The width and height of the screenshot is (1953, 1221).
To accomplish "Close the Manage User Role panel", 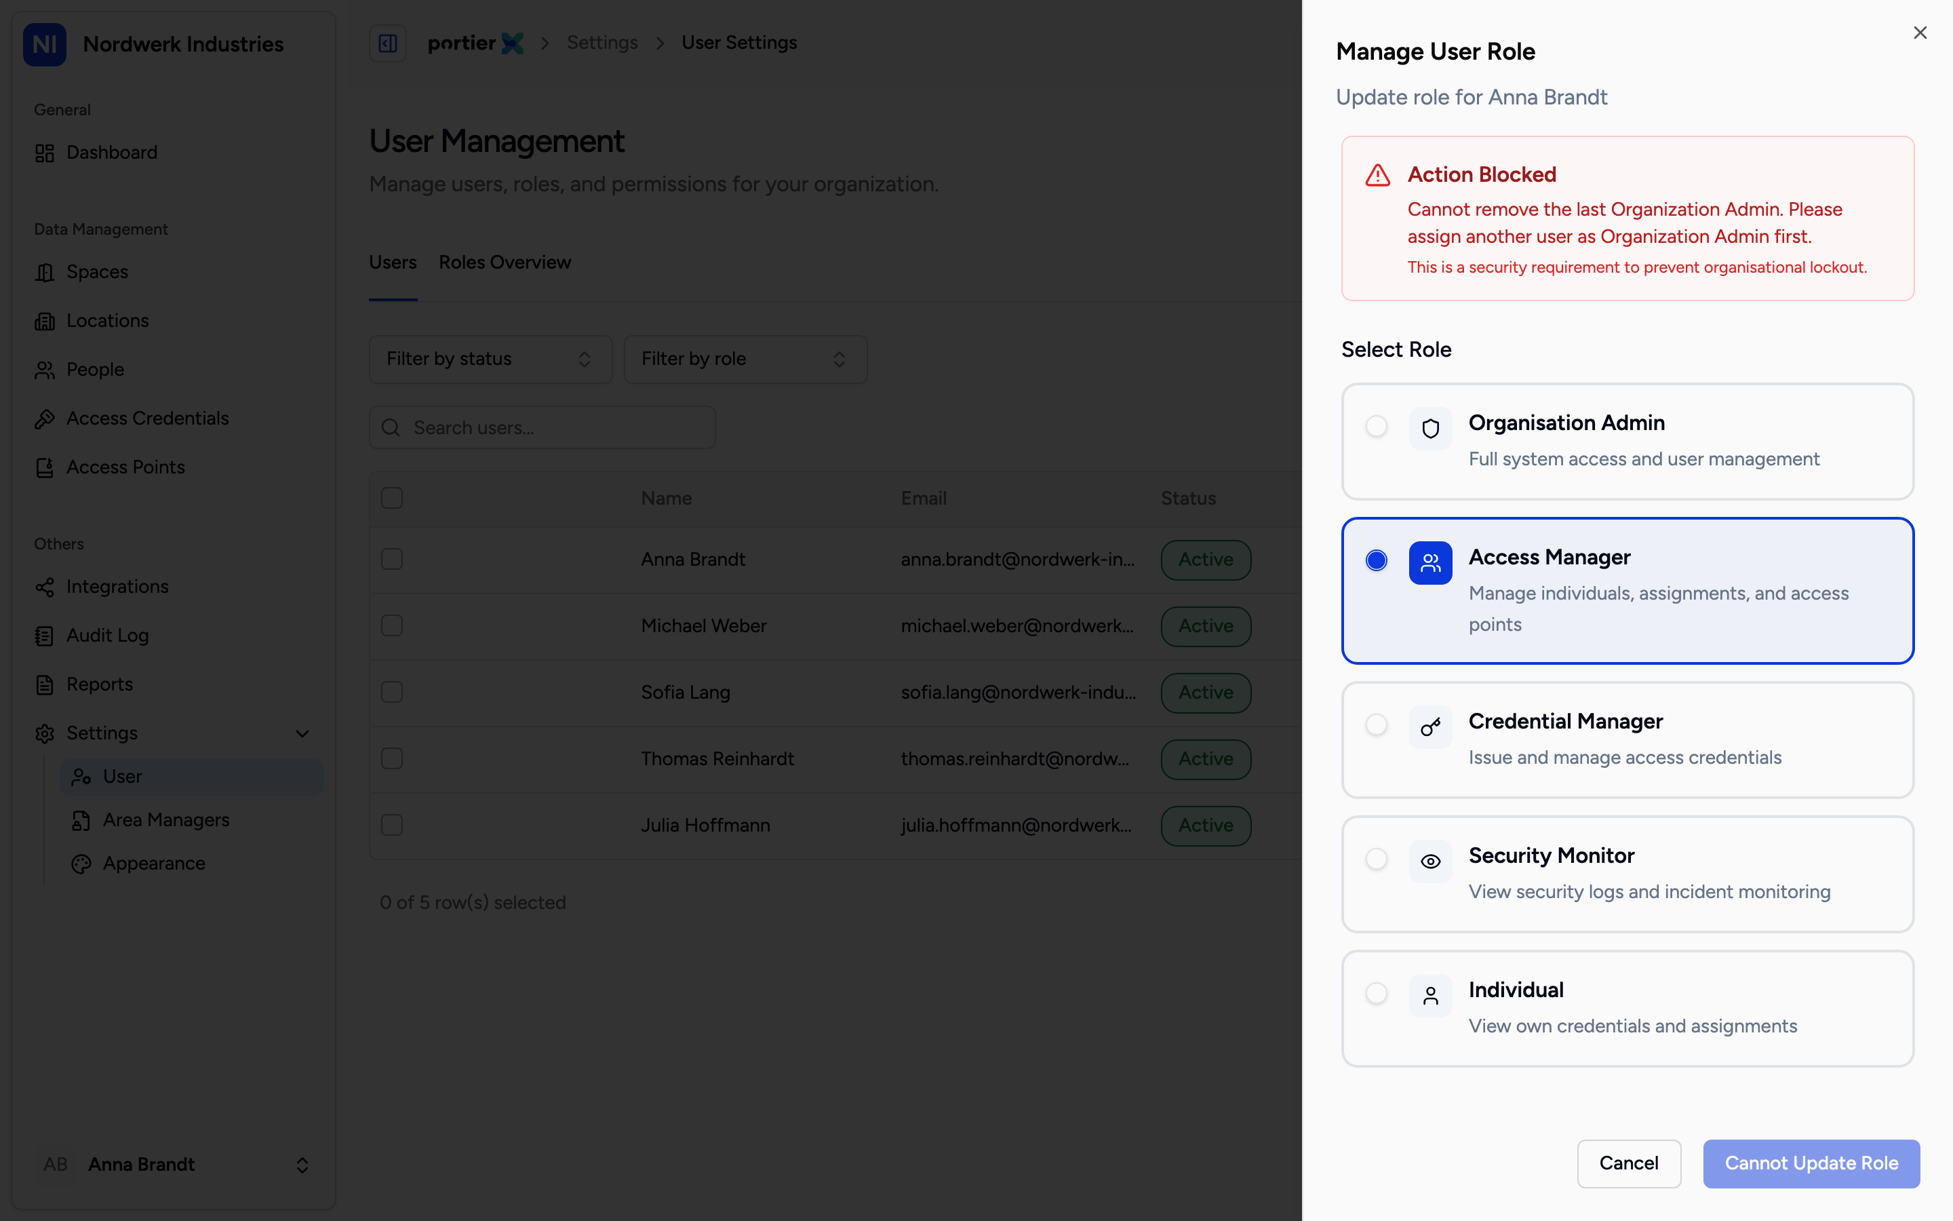I will (1920, 33).
